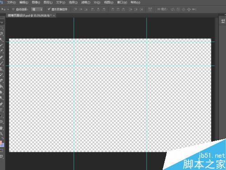Select the 3D pan mode icon
Screen dimensions: 226x170
click(x=184, y=9)
